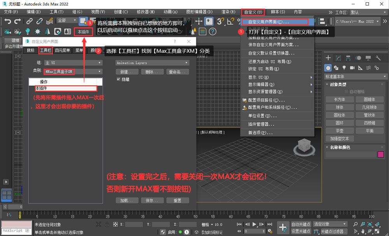The height and width of the screenshot is (236, 389).
Task: Toggle 自动关键点 auto key mode
Action: point(301,224)
